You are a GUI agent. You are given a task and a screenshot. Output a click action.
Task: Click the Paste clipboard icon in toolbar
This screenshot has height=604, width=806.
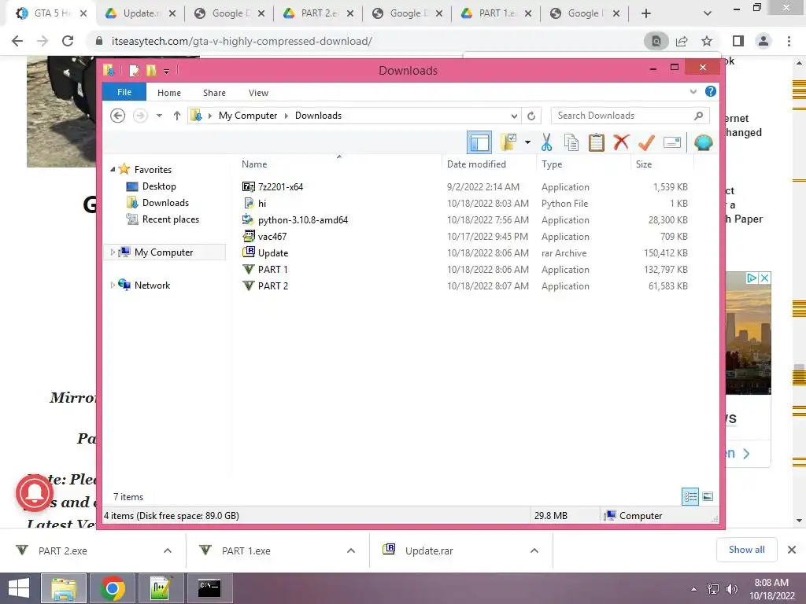pyautogui.click(x=597, y=142)
